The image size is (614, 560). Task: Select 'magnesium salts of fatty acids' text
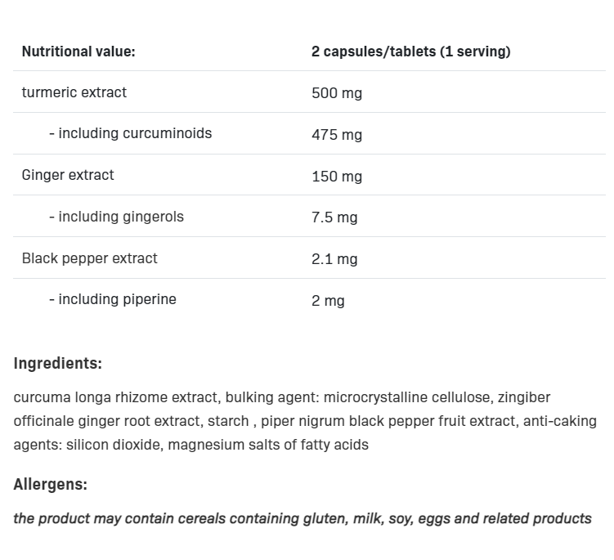coord(268,445)
